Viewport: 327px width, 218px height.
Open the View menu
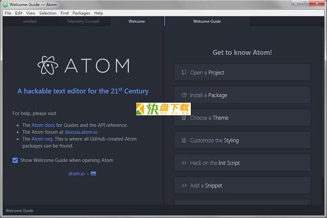tap(31, 13)
